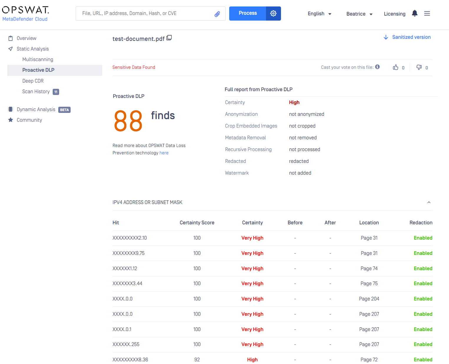This screenshot has height=364, width=449.
Task: Click the Dynamic Analysis chip icon
Action: click(11, 109)
